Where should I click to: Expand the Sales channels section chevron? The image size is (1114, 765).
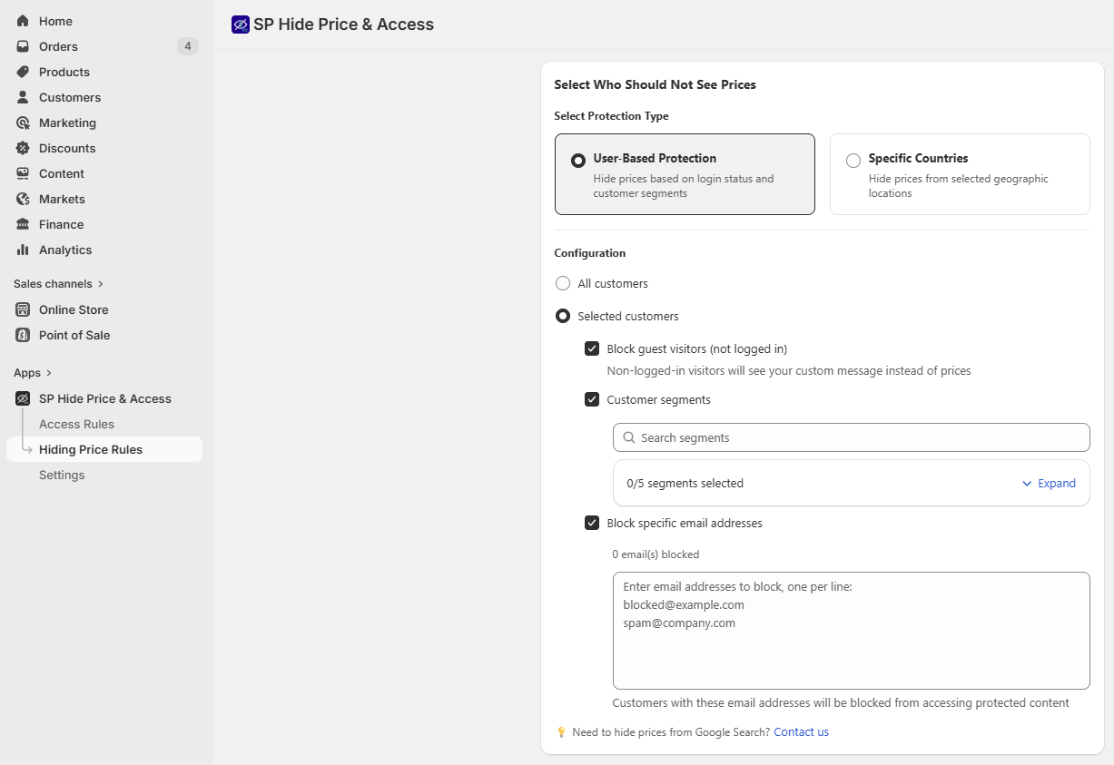pyautogui.click(x=101, y=284)
